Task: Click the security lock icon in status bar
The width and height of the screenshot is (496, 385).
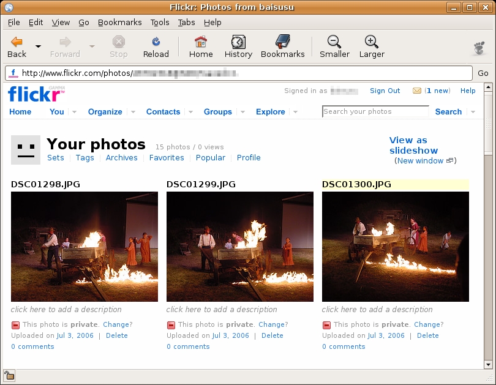Action: coord(9,375)
